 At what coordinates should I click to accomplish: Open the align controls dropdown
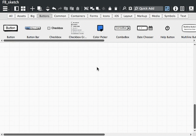click(x=104, y=9)
